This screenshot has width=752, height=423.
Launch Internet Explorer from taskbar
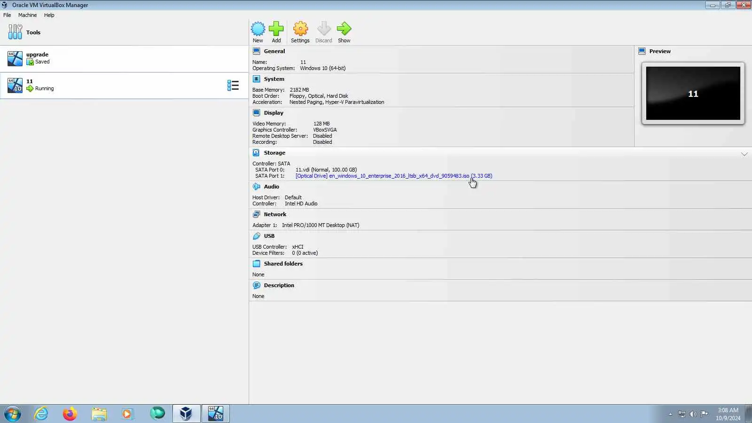click(41, 414)
